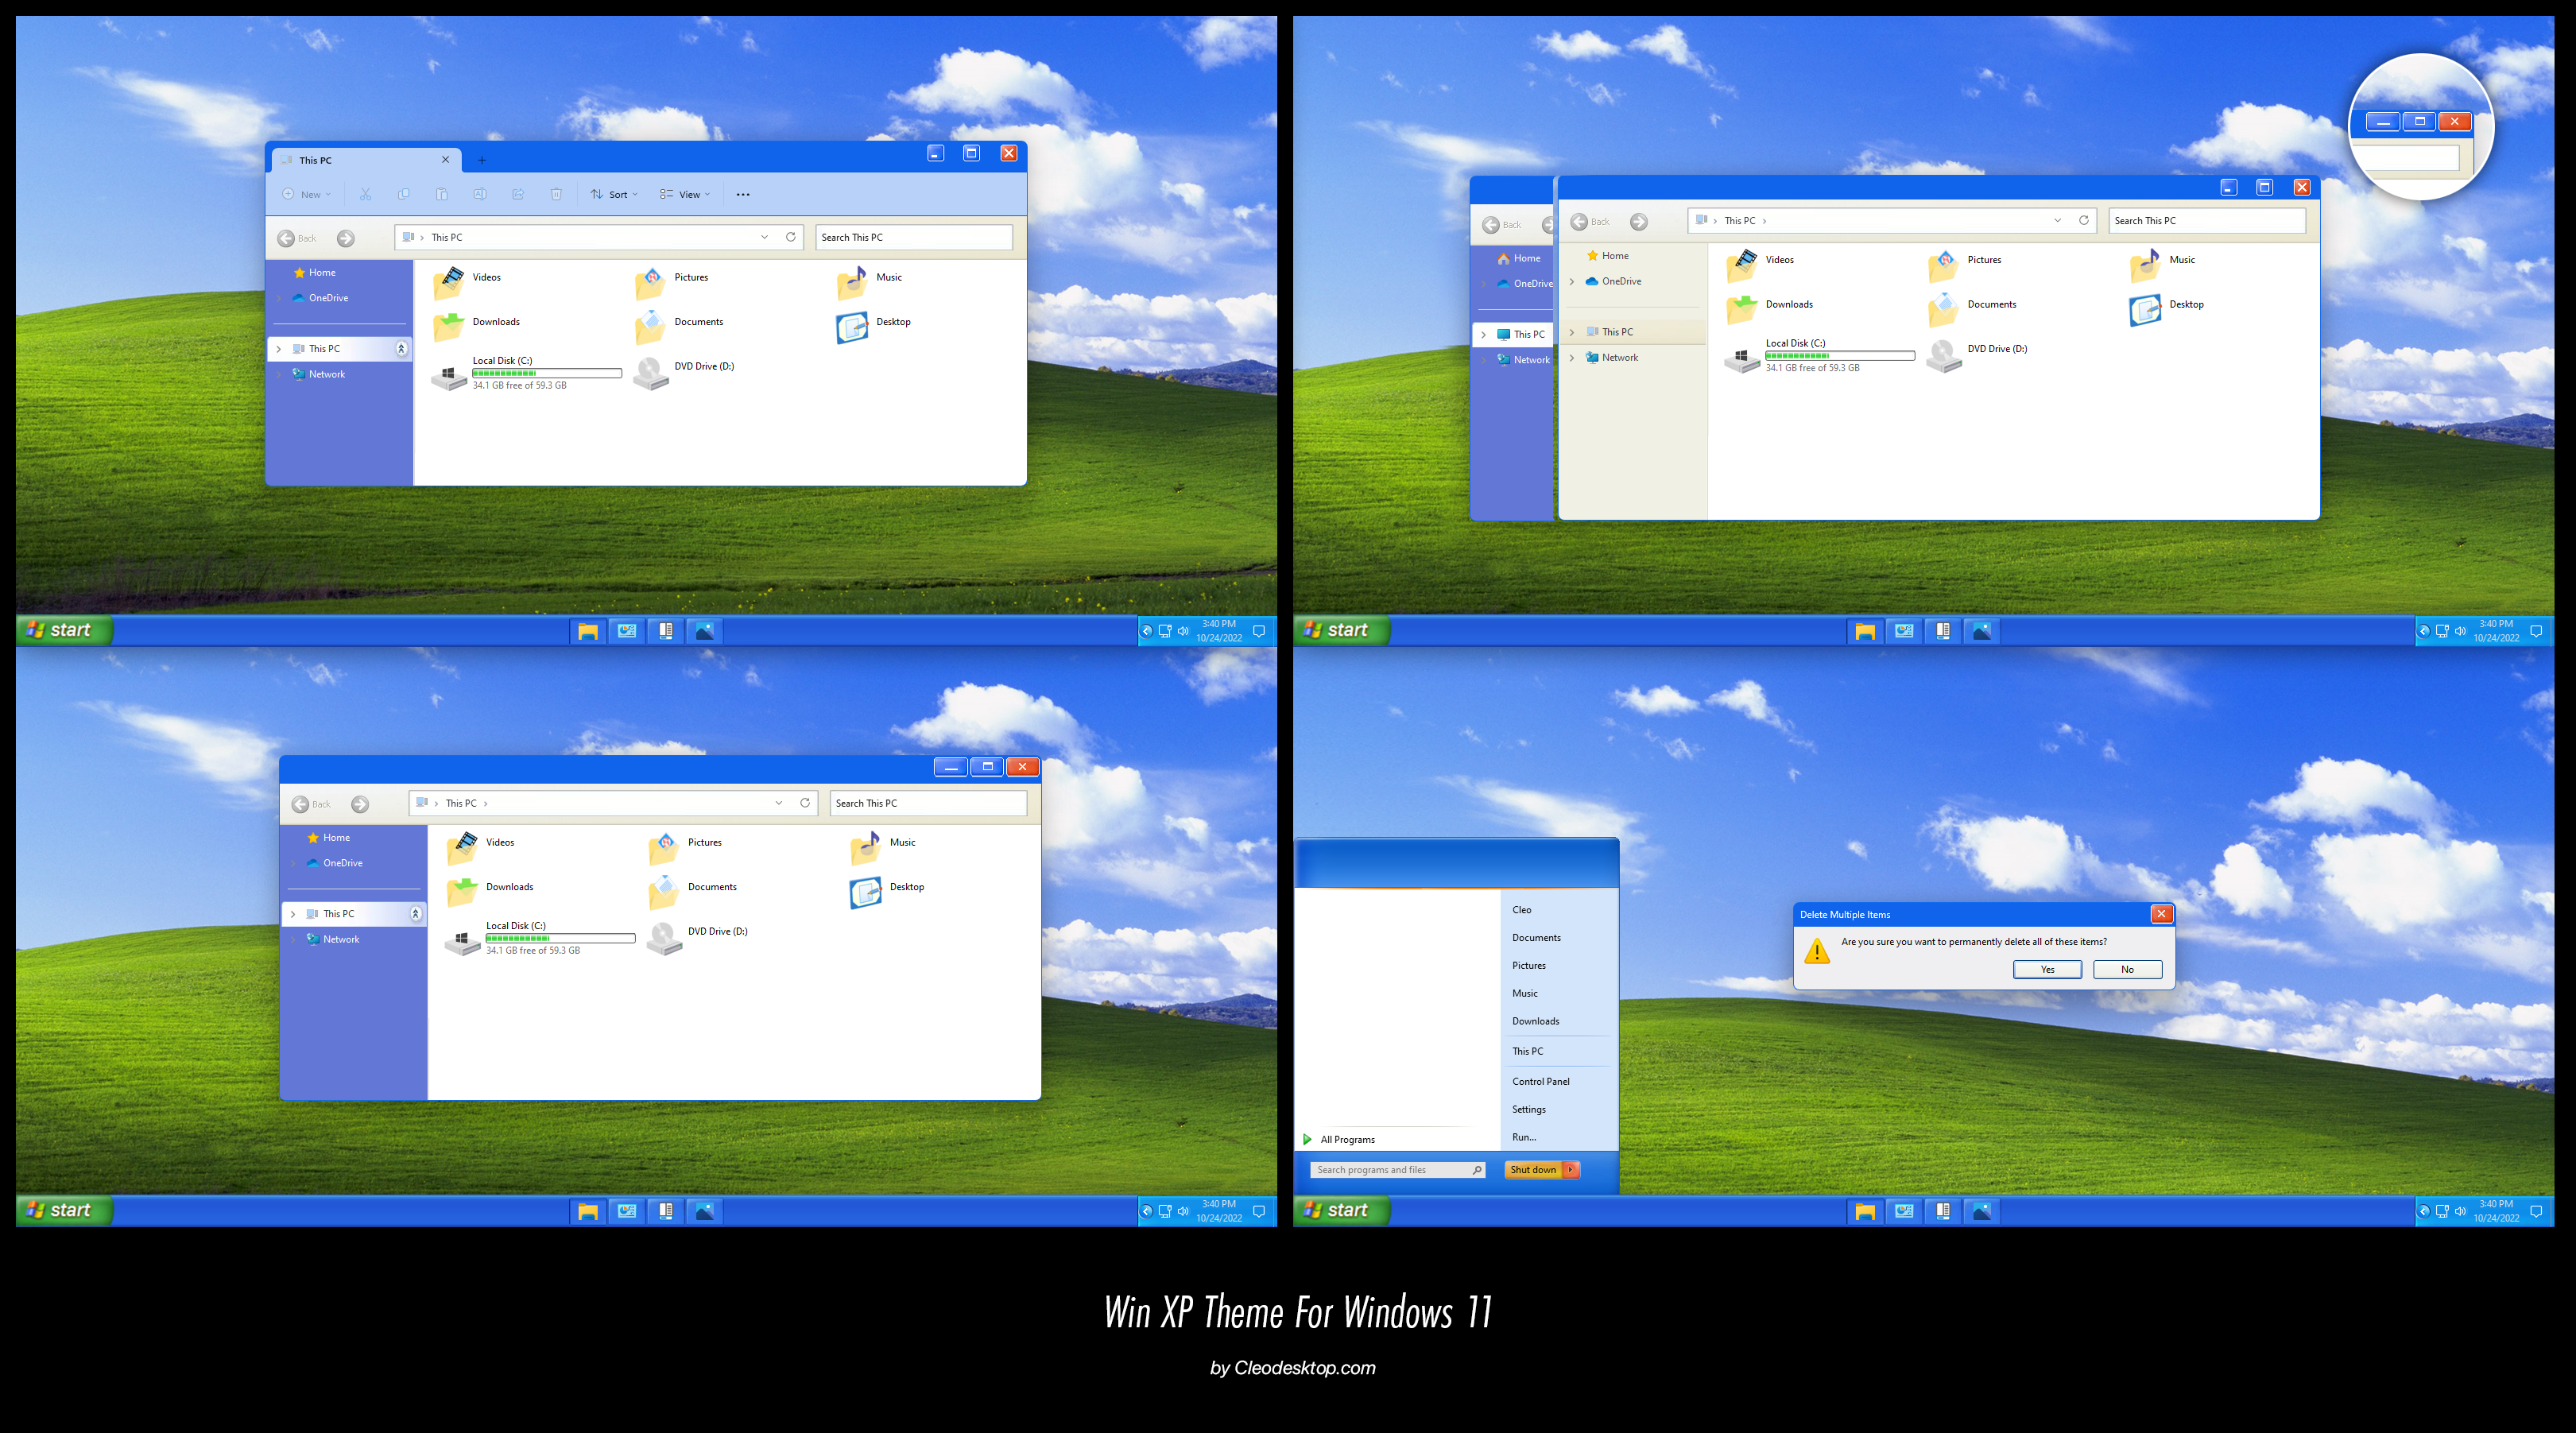This screenshot has width=2576, height=1433.
Task: Select the This PC tab in the tabbed Explorer
Action: (x=366, y=160)
